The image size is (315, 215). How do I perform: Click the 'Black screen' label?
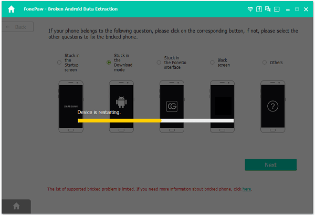click(224, 63)
